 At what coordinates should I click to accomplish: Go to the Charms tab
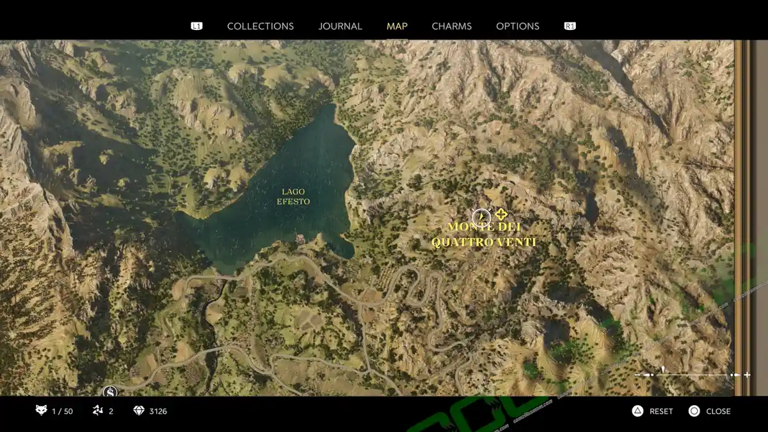click(x=452, y=26)
